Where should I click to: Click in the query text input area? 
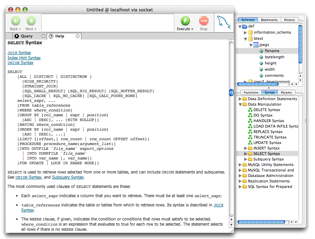click(108, 23)
